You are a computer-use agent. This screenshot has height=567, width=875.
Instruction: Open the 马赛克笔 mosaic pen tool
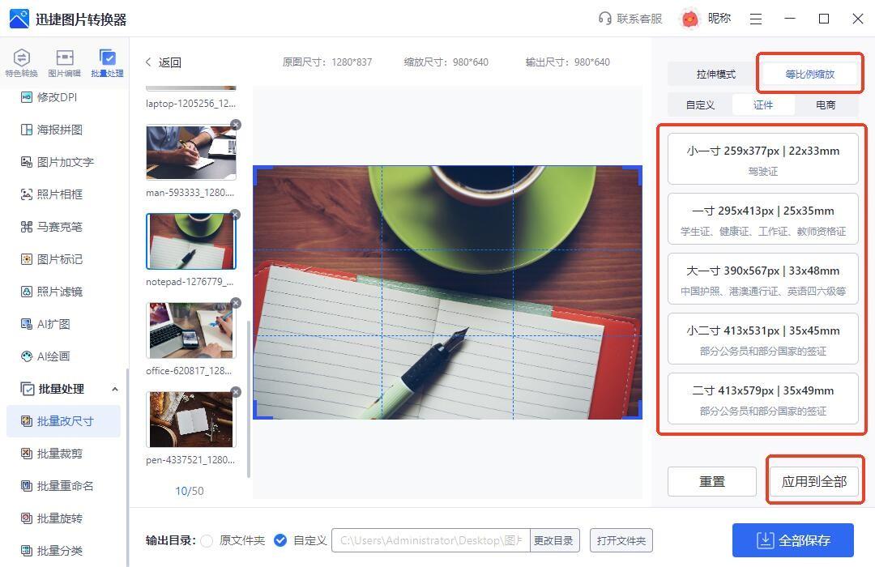click(59, 227)
